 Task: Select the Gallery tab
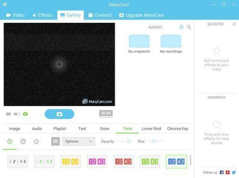(x=70, y=15)
